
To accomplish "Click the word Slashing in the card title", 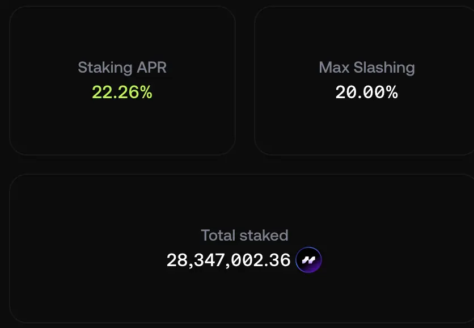I will pyautogui.click(x=384, y=68).
